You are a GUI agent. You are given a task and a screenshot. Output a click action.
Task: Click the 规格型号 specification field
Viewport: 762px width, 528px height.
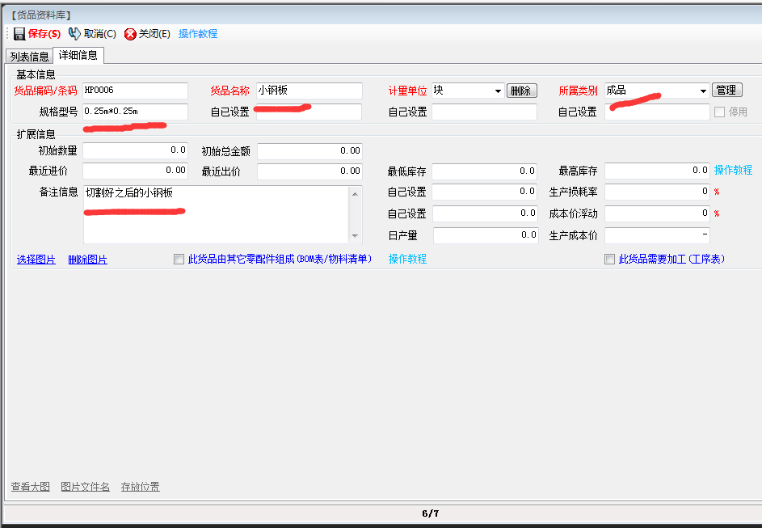(135, 112)
